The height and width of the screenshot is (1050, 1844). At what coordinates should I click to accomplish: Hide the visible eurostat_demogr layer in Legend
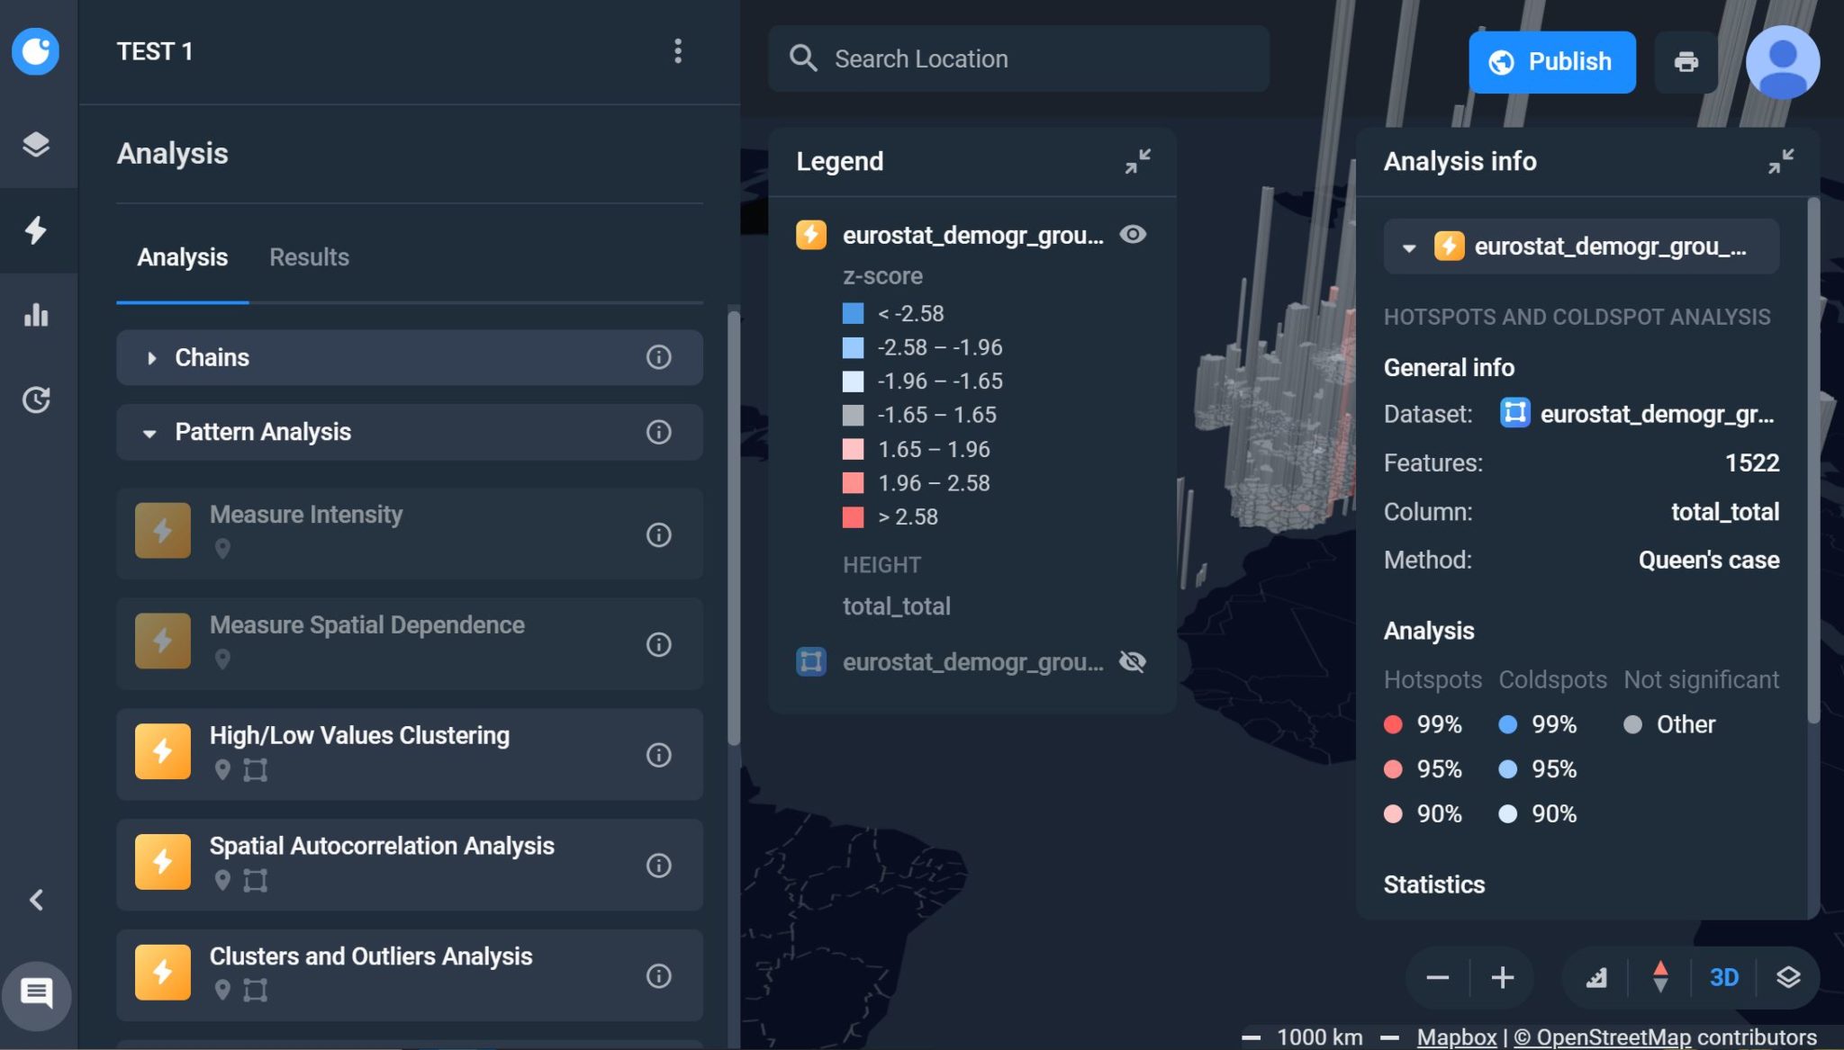1133,235
